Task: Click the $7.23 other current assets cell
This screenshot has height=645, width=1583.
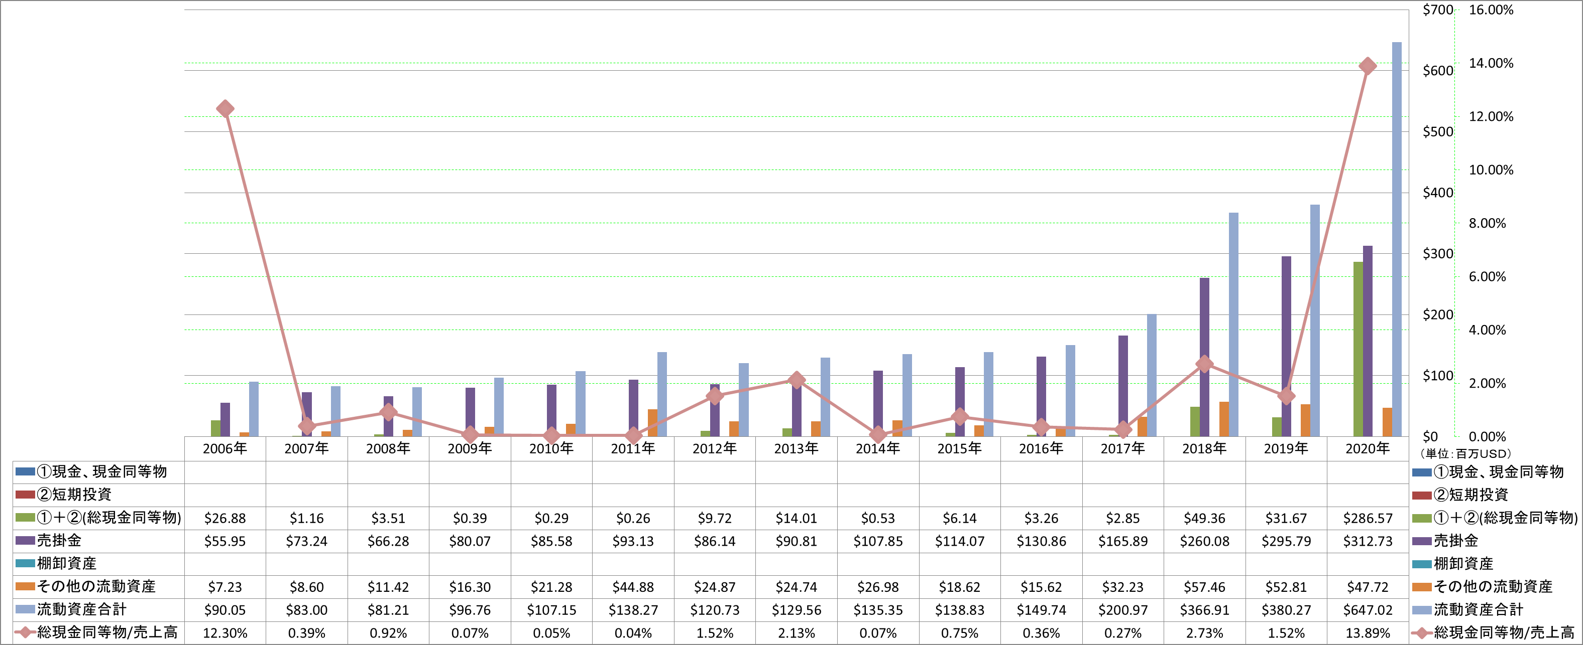Action: pyautogui.click(x=225, y=587)
